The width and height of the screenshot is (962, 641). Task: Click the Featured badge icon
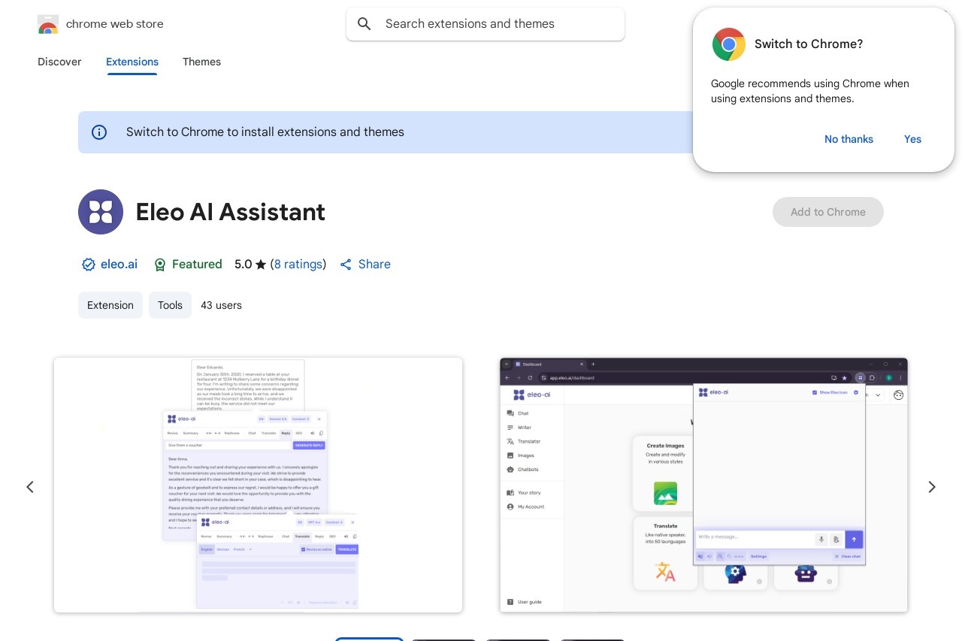pos(159,265)
